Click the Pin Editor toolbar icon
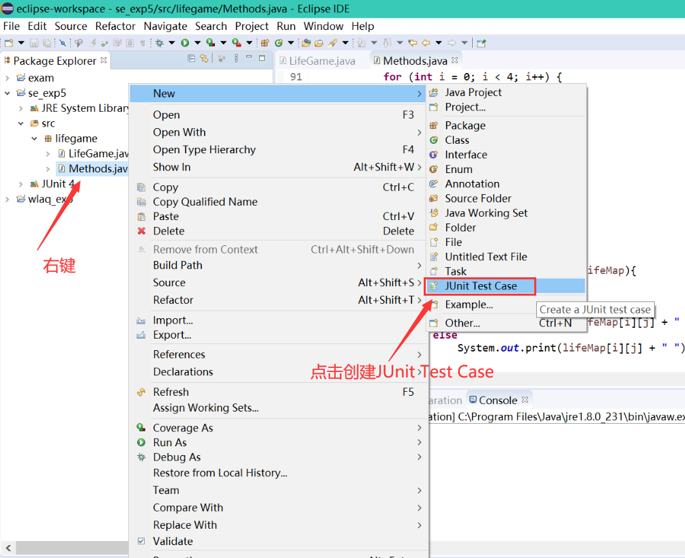 (x=482, y=43)
